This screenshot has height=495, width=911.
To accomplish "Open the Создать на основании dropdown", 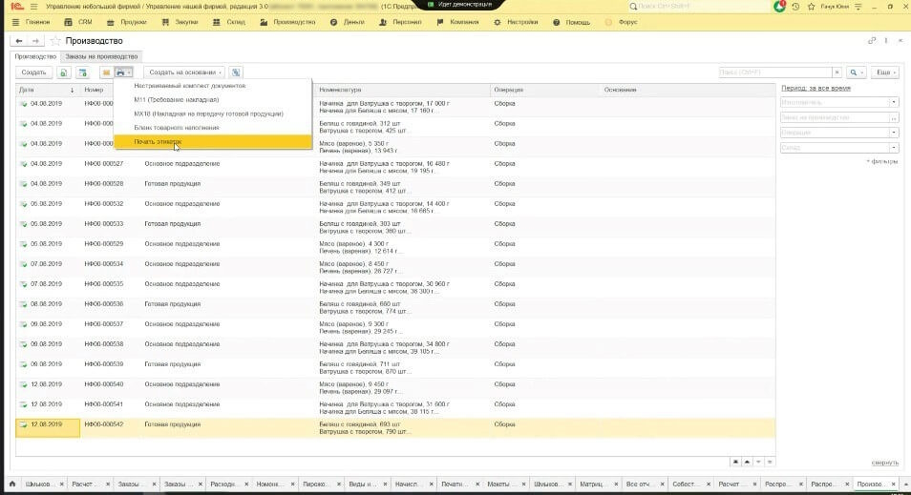I will (184, 72).
